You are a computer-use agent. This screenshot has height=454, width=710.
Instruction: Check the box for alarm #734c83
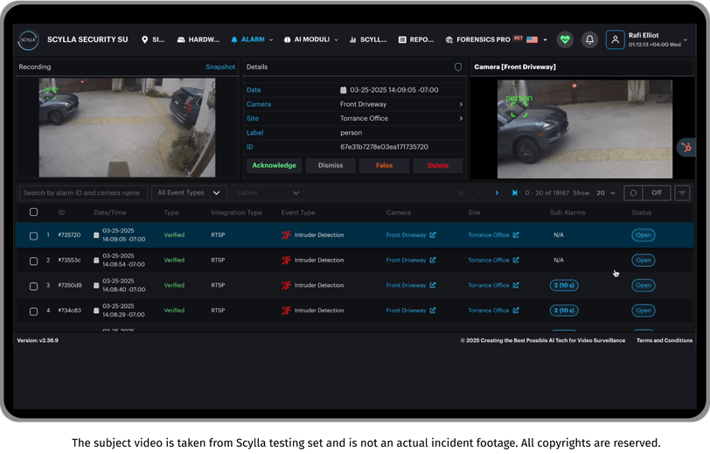[33, 311]
